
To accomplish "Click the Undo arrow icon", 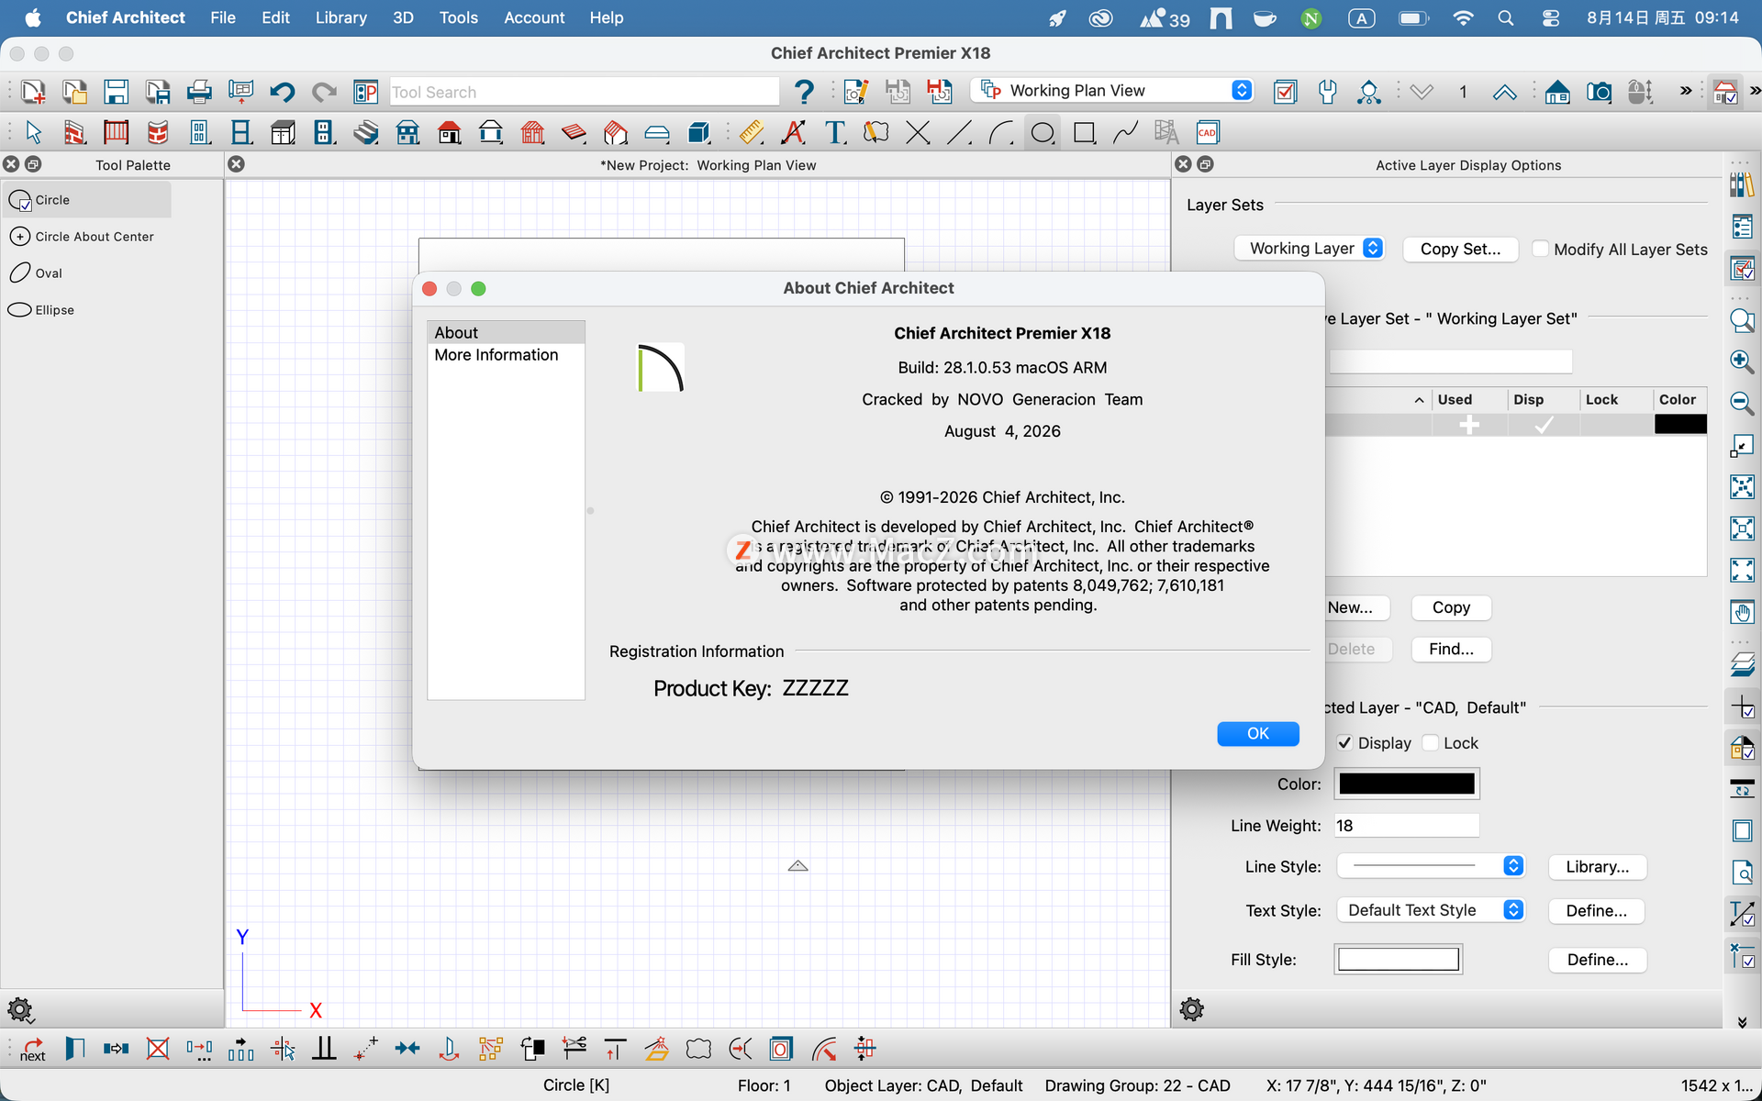I will [282, 92].
